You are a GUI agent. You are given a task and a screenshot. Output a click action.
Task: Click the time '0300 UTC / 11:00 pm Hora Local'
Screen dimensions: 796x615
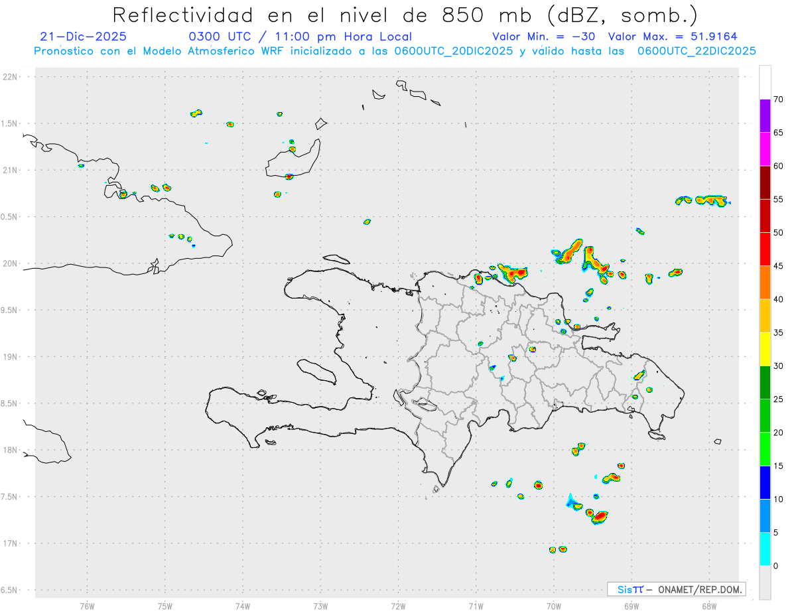[300, 36]
